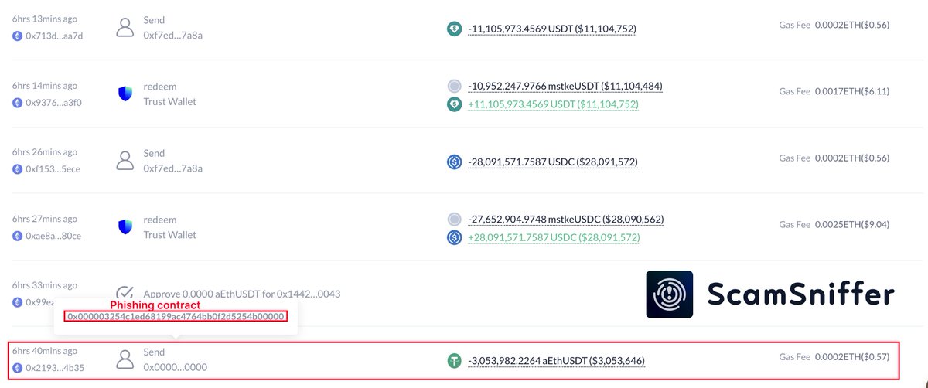
Task: Click the Trust Wallet shield icon for mstkeUSDT redeem
Action: pos(125,94)
